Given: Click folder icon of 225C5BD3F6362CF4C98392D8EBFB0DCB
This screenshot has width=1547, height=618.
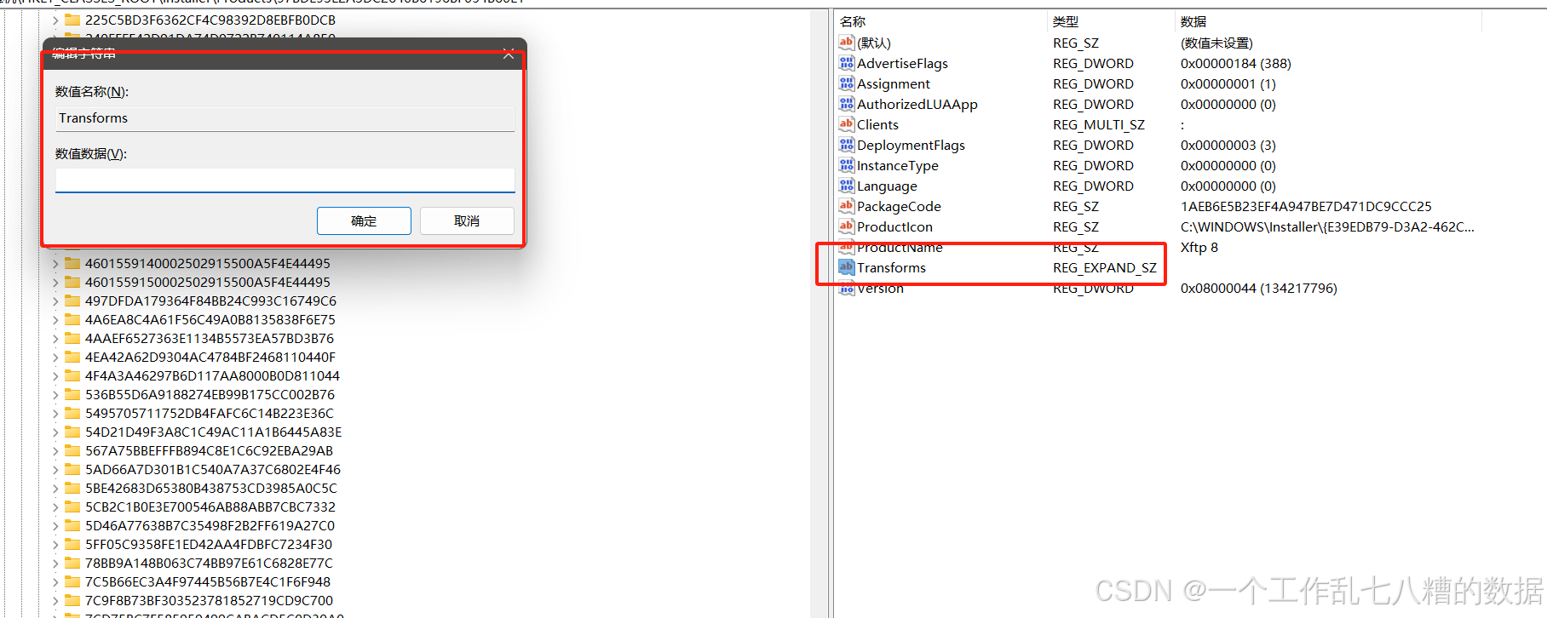Looking at the screenshot, I should coord(72,20).
